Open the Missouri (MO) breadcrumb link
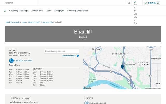Viewport: 166px width, 104px height. [34, 22]
